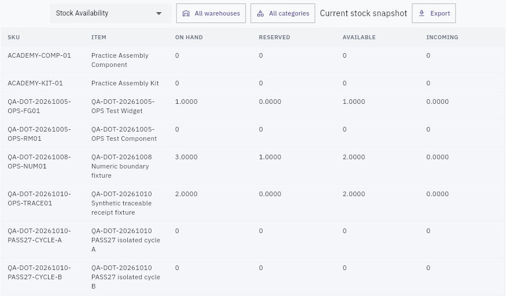Image resolution: width=506 pixels, height=296 pixels.
Task: Click Reserved 0.0000 for OPS-TRACE01
Action: tap(270, 194)
